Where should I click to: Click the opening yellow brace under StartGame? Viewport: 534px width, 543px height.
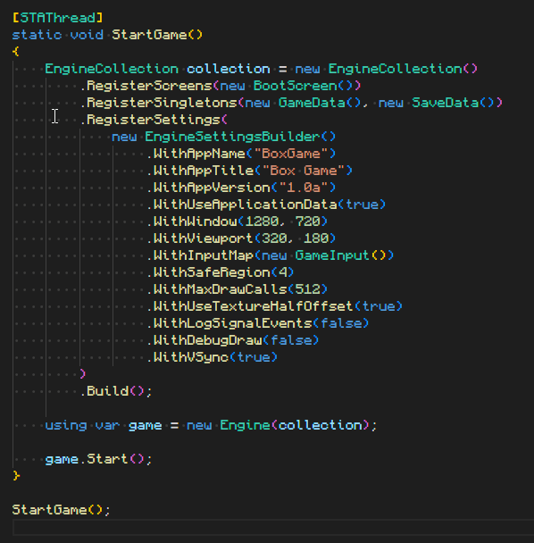[16, 52]
